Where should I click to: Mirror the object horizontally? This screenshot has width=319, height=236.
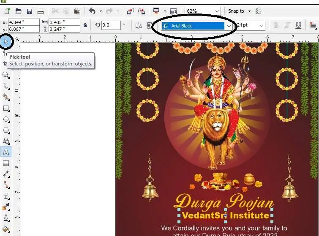point(139,26)
